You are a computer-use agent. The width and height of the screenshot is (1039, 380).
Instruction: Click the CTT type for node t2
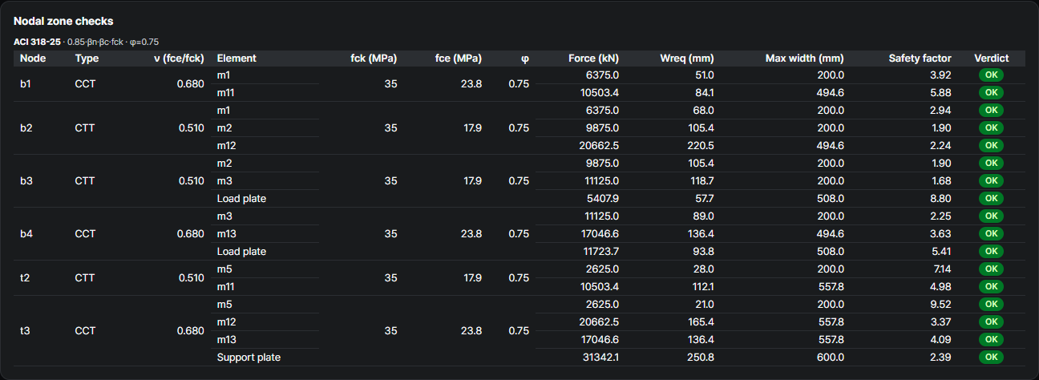coord(85,277)
